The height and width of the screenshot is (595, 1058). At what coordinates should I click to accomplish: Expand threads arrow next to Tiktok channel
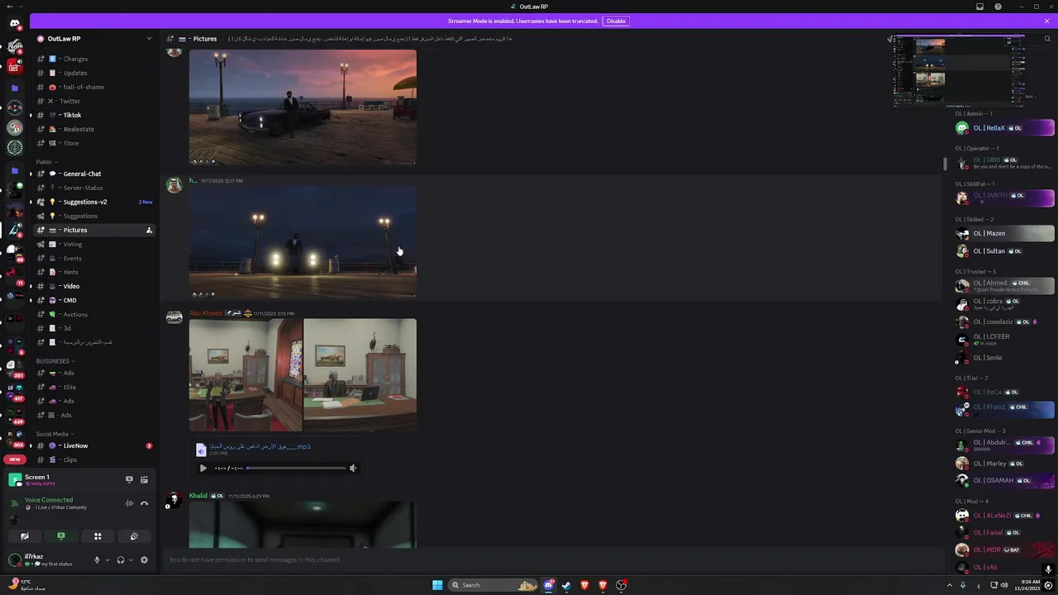pyautogui.click(x=31, y=115)
